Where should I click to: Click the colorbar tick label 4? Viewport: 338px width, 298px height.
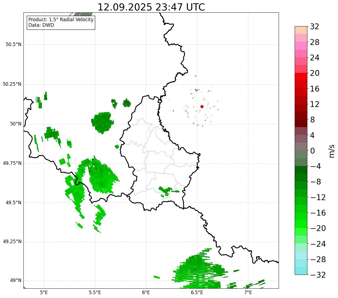[x=312, y=135]
